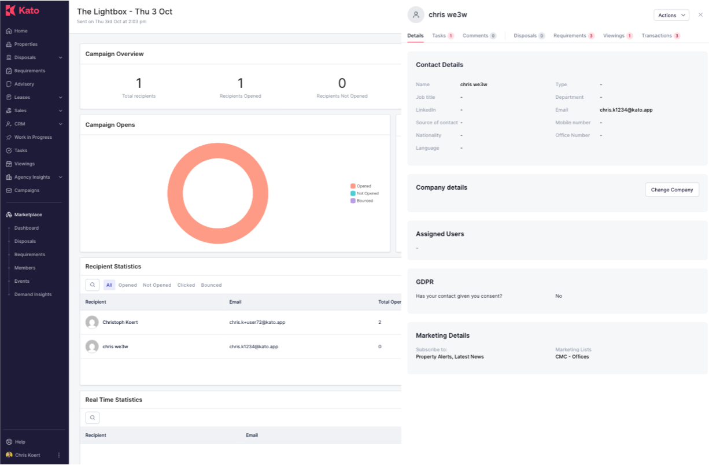Open Demand Insights under Marketplace
Image resolution: width=709 pixels, height=465 pixels.
point(33,294)
